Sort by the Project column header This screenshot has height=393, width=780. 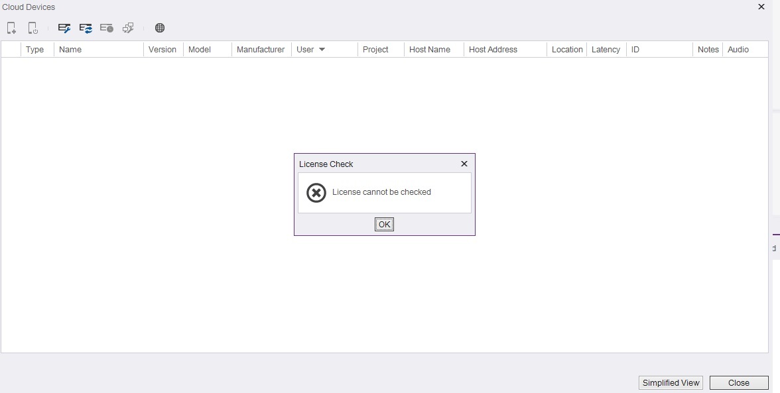point(375,50)
